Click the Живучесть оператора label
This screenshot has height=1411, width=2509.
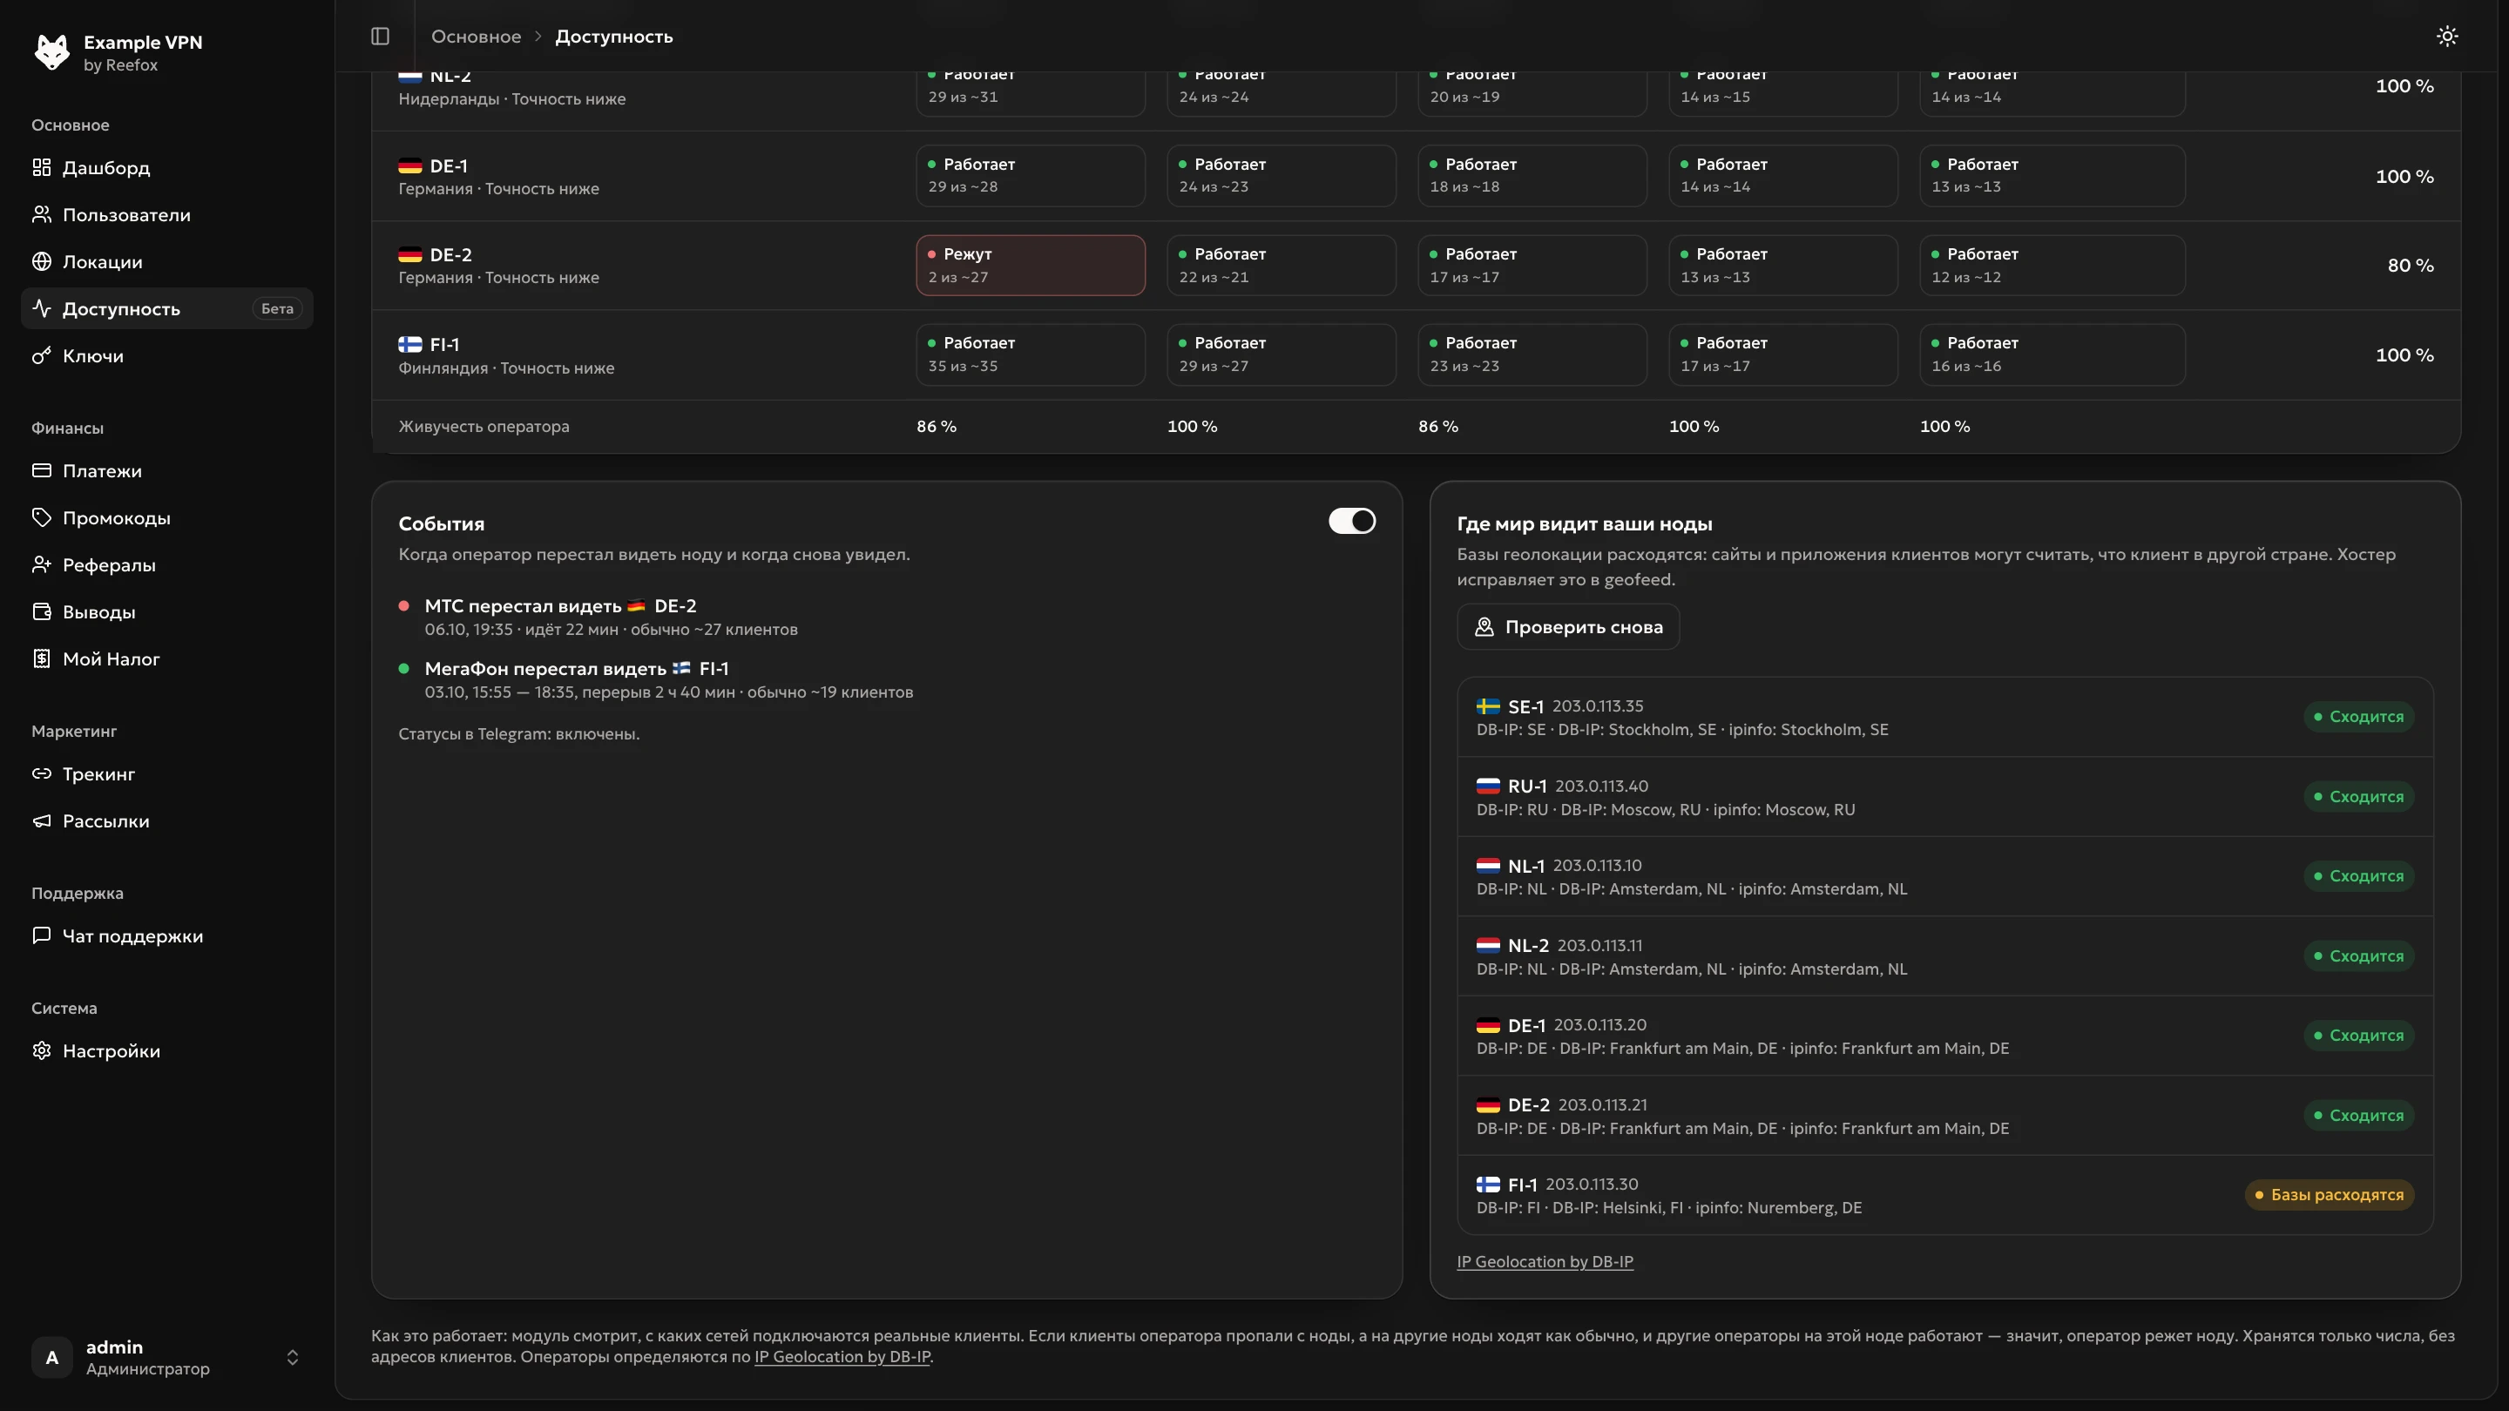tap(484, 427)
